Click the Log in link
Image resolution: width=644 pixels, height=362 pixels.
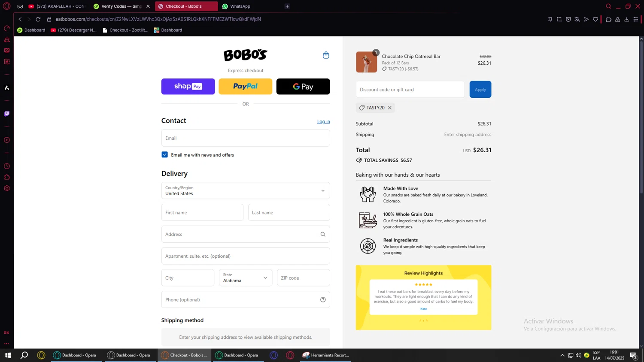click(324, 121)
